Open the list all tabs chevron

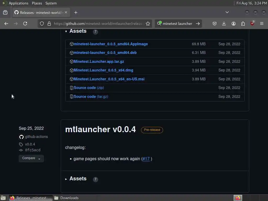227,12
